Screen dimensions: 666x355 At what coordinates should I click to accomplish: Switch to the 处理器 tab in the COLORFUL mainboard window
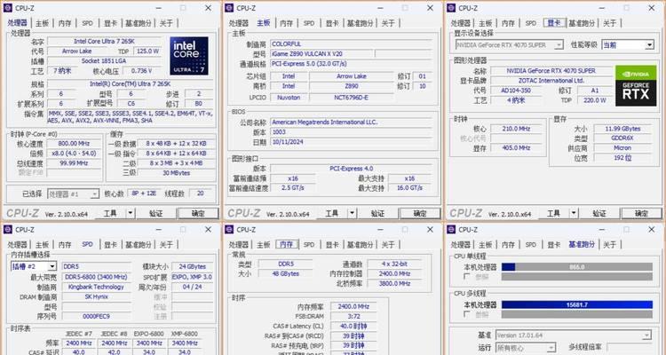point(239,23)
